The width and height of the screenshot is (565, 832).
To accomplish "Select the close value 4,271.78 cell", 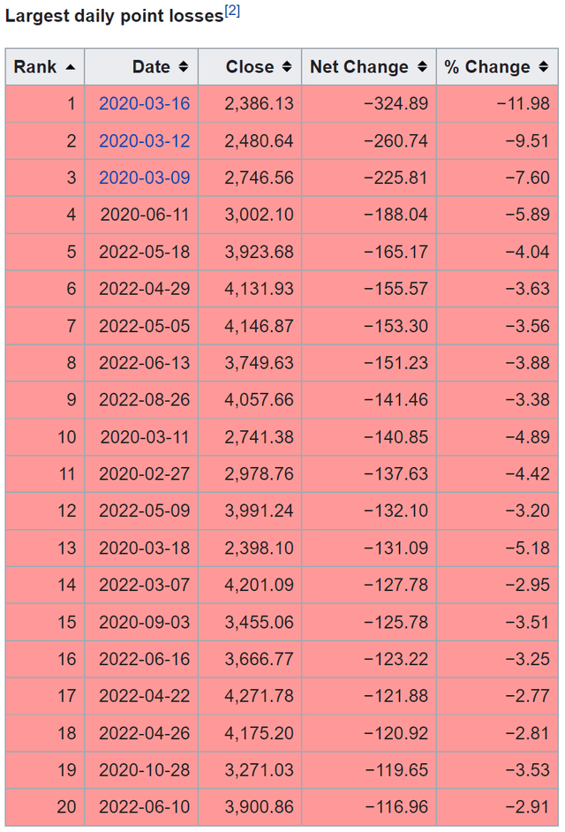I will (x=250, y=696).
